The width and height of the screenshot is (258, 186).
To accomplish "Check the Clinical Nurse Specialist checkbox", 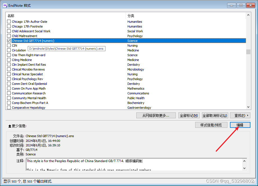I will tap(9, 74).
